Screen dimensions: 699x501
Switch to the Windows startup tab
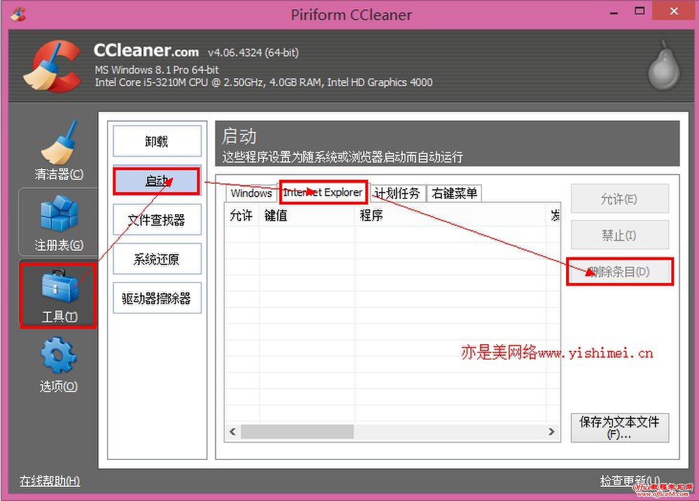[251, 193]
